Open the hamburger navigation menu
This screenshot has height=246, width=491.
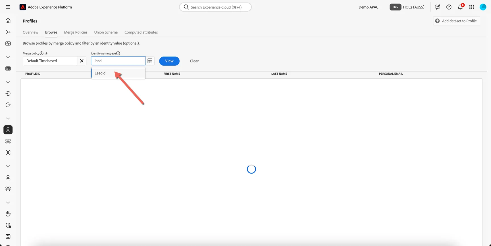pyautogui.click(x=8, y=7)
